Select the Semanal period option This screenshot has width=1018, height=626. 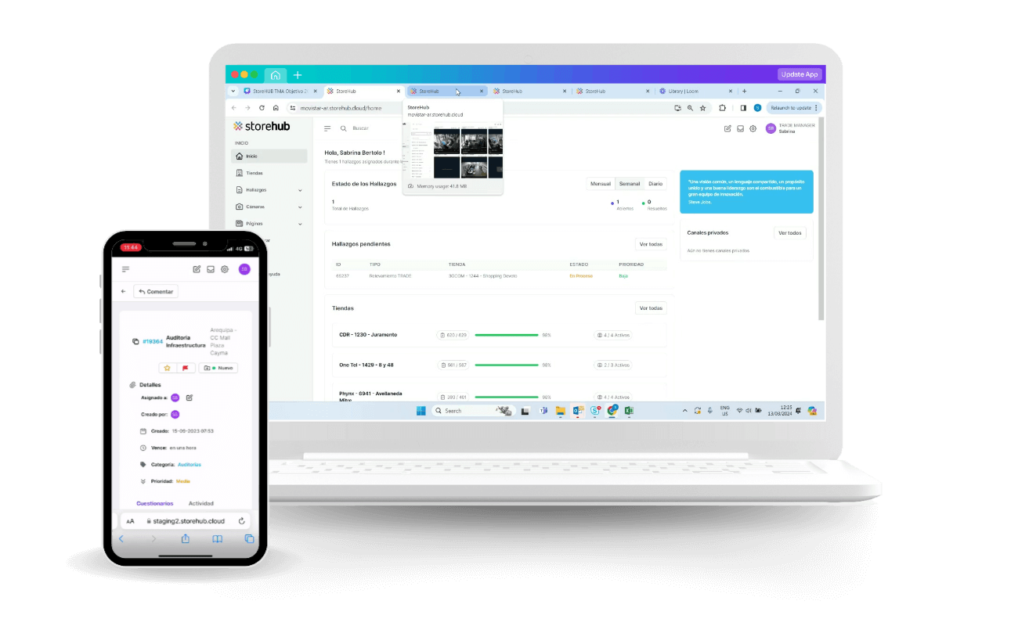pyautogui.click(x=630, y=184)
